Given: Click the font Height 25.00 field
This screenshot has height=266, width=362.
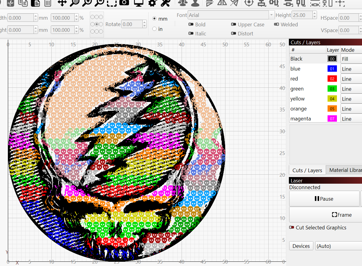Looking at the screenshot, I should tap(302, 15).
